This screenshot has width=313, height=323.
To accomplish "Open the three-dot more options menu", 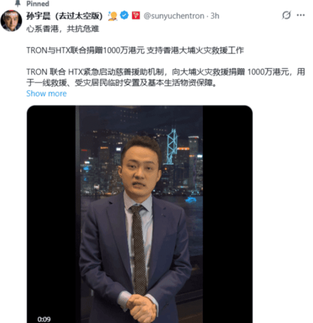I will 301,15.
